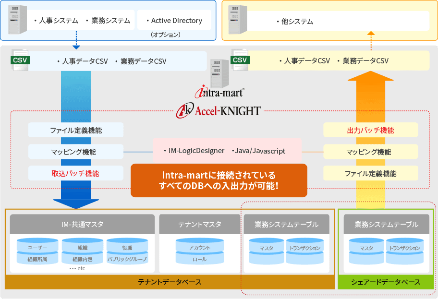The width and height of the screenshot is (438, 299).
Task: Select the ユーザー database cylinder
Action: (37, 246)
